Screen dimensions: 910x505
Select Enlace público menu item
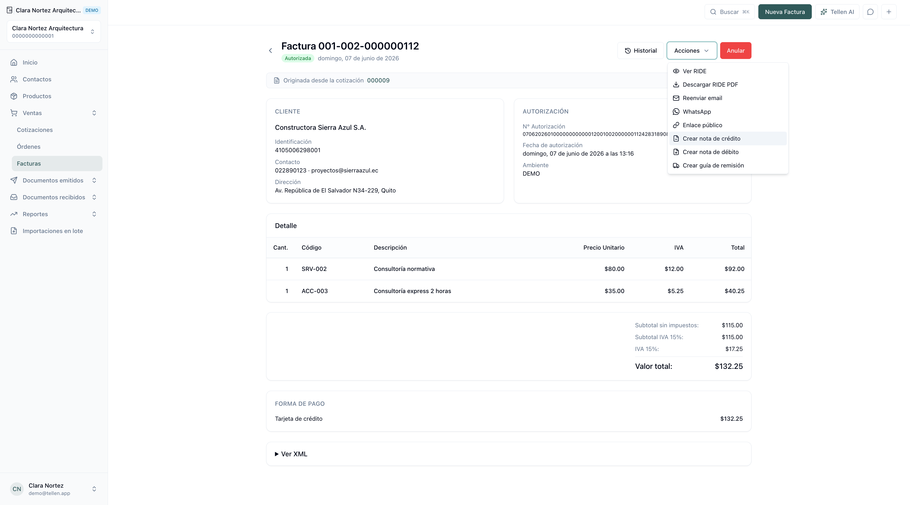pyautogui.click(x=728, y=125)
